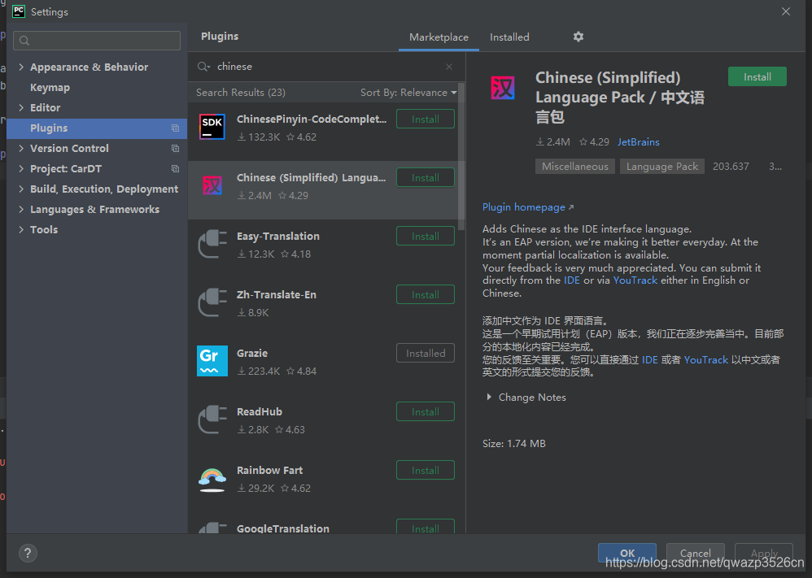
Task: Open JetBrains vendor link
Action: click(638, 141)
